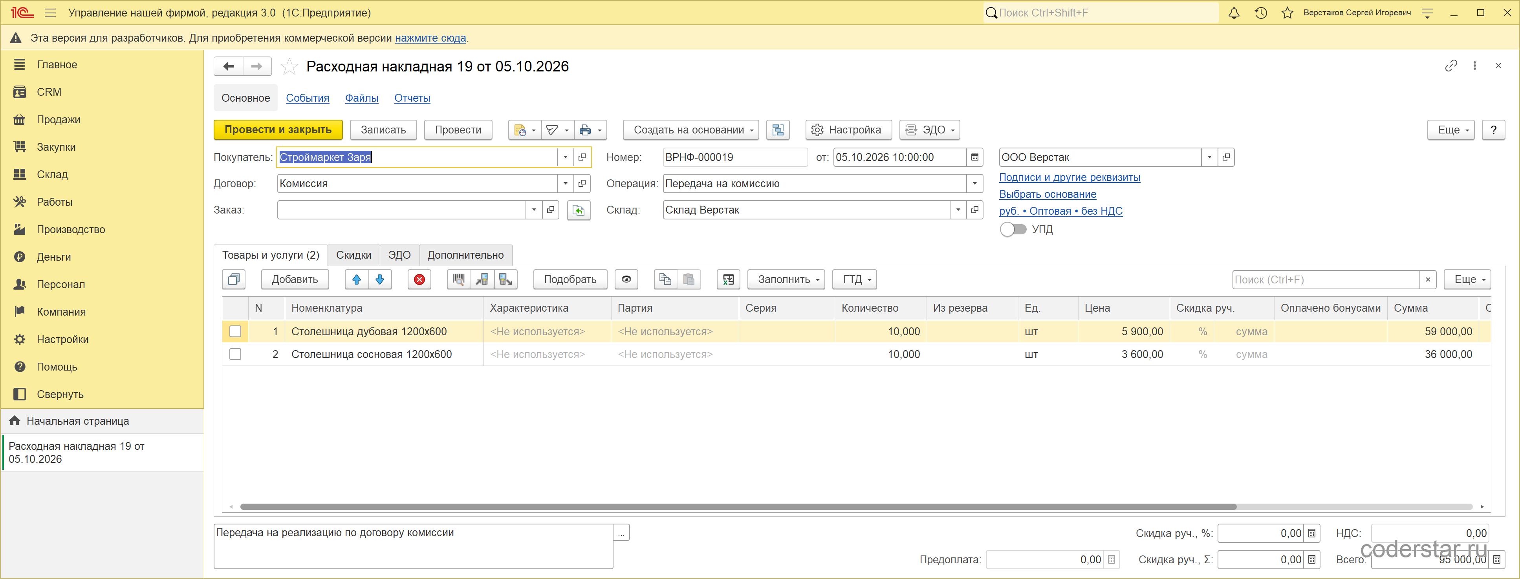Open history clock icon in title bar
1520x579 pixels.
(x=1261, y=13)
